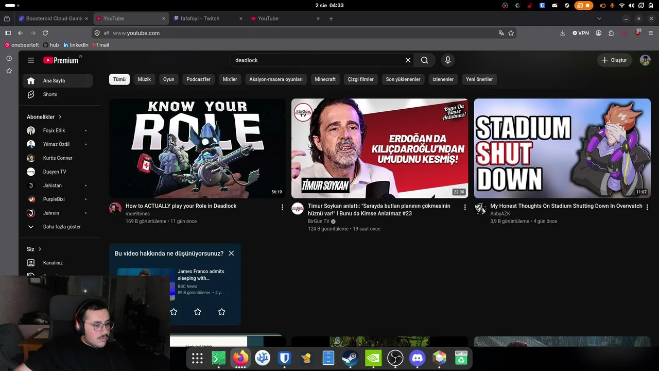The image size is (659, 371).
Task: Launch Steam from the dock
Action: [351, 358]
